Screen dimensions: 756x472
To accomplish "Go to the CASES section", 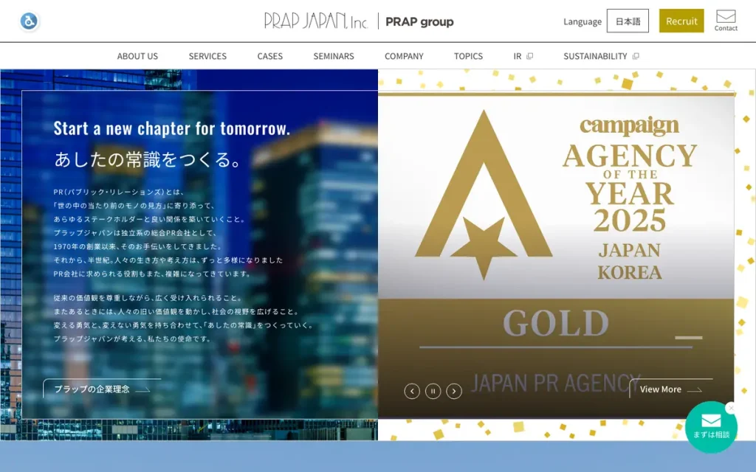I will pyautogui.click(x=270, y=56).
